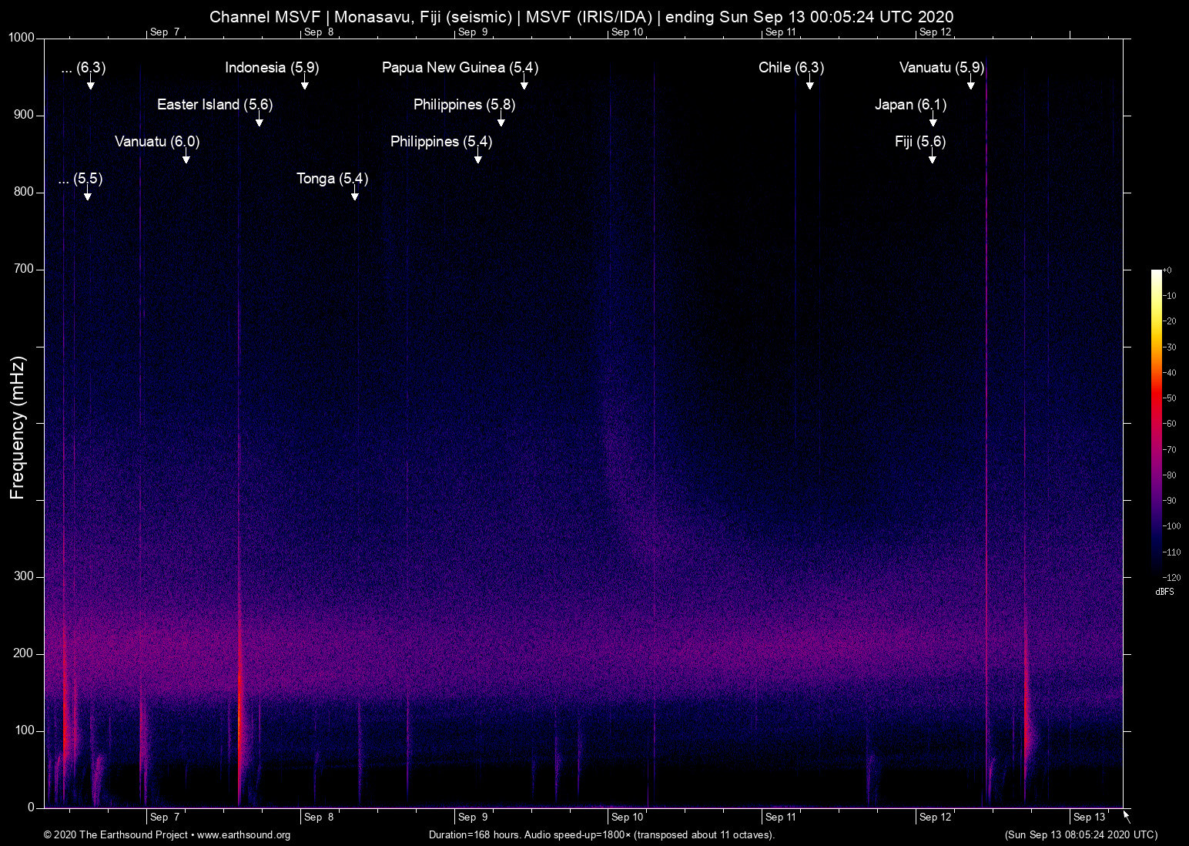The image size is (1189, 846).
Task: Click the Philippines (5.8) annotation
Action: [x=463, y=104]
